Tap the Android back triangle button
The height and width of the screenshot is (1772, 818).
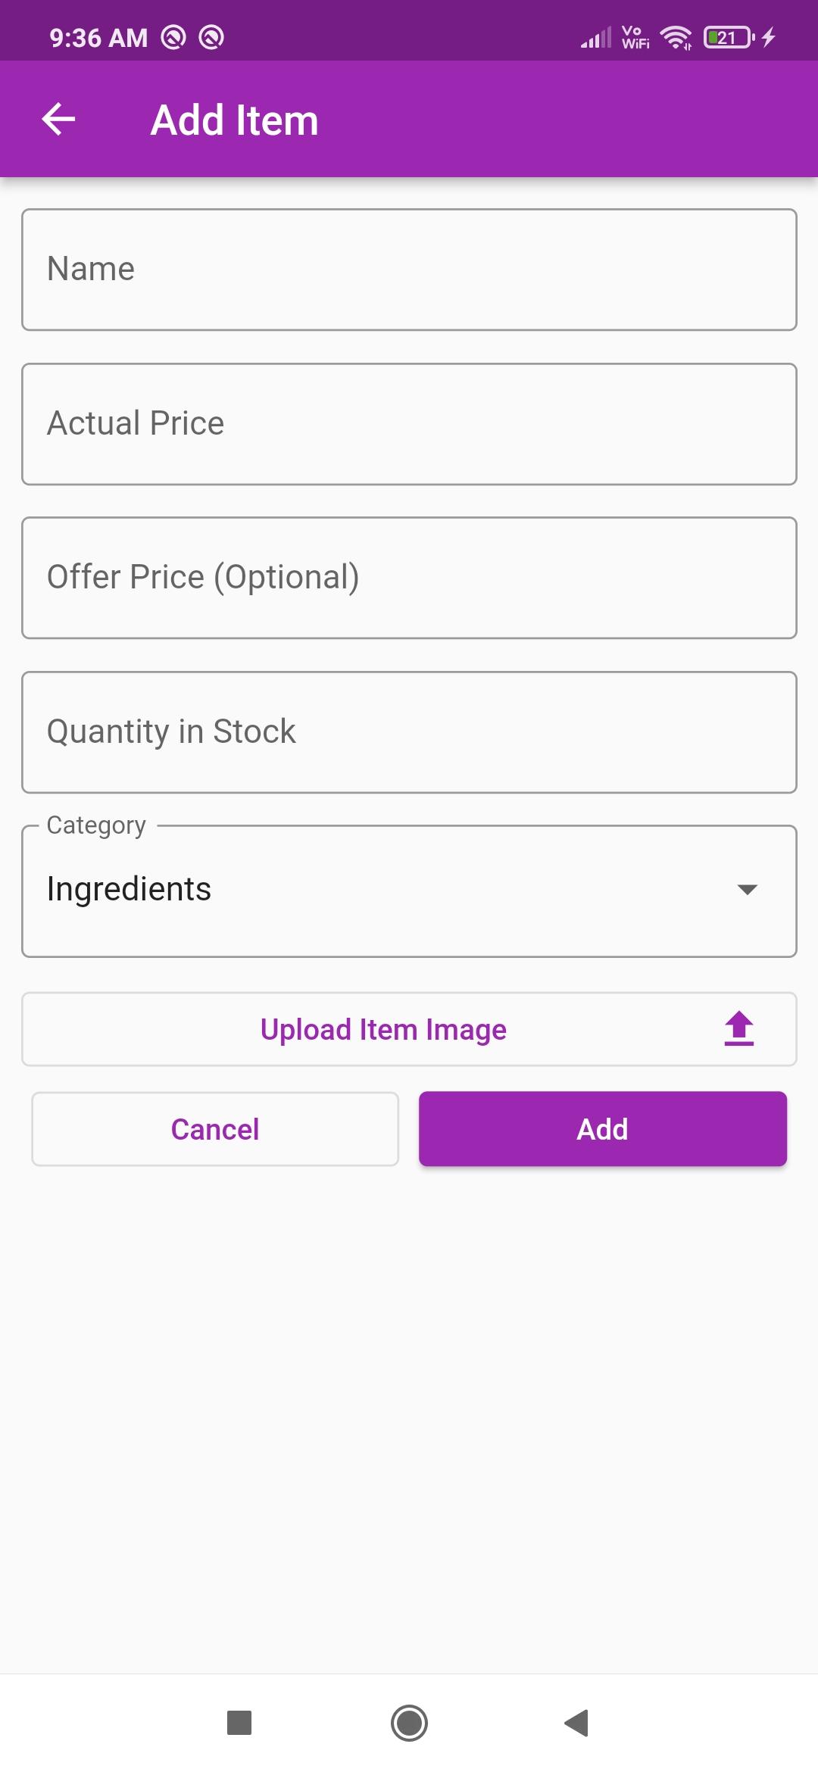click(577, 1723)
